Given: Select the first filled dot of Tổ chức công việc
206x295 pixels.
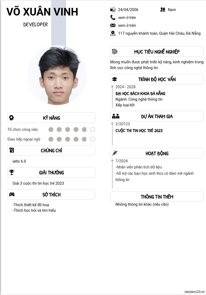Looking at the screenshot, I should coord(51,130).
